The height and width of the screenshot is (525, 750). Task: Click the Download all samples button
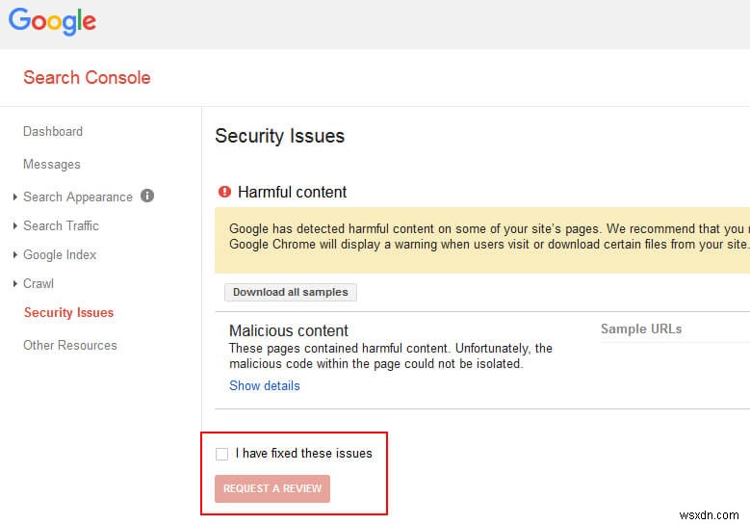point(291,292)
